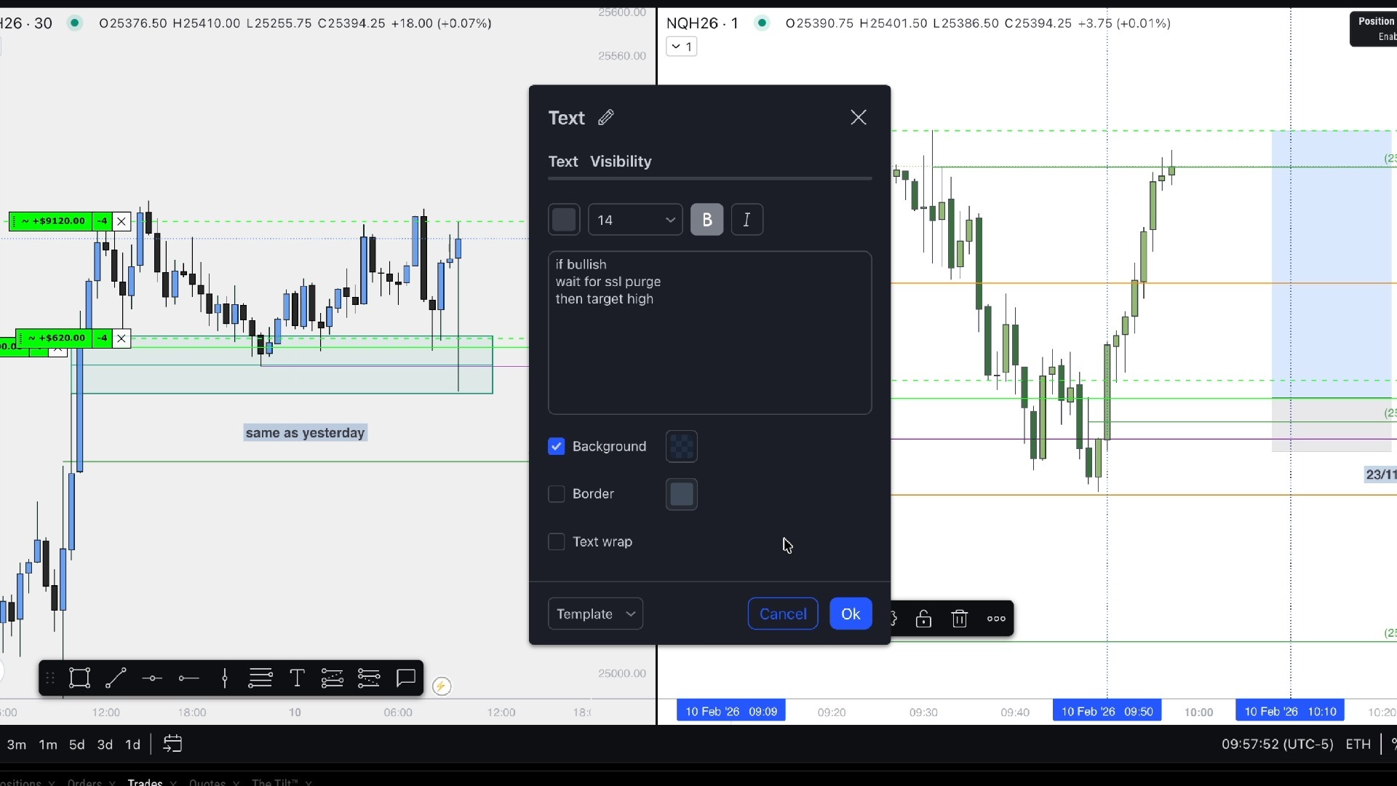Screen dimensions: 1397x786
Task: Select the Text drawing tool
Action: 297,678
